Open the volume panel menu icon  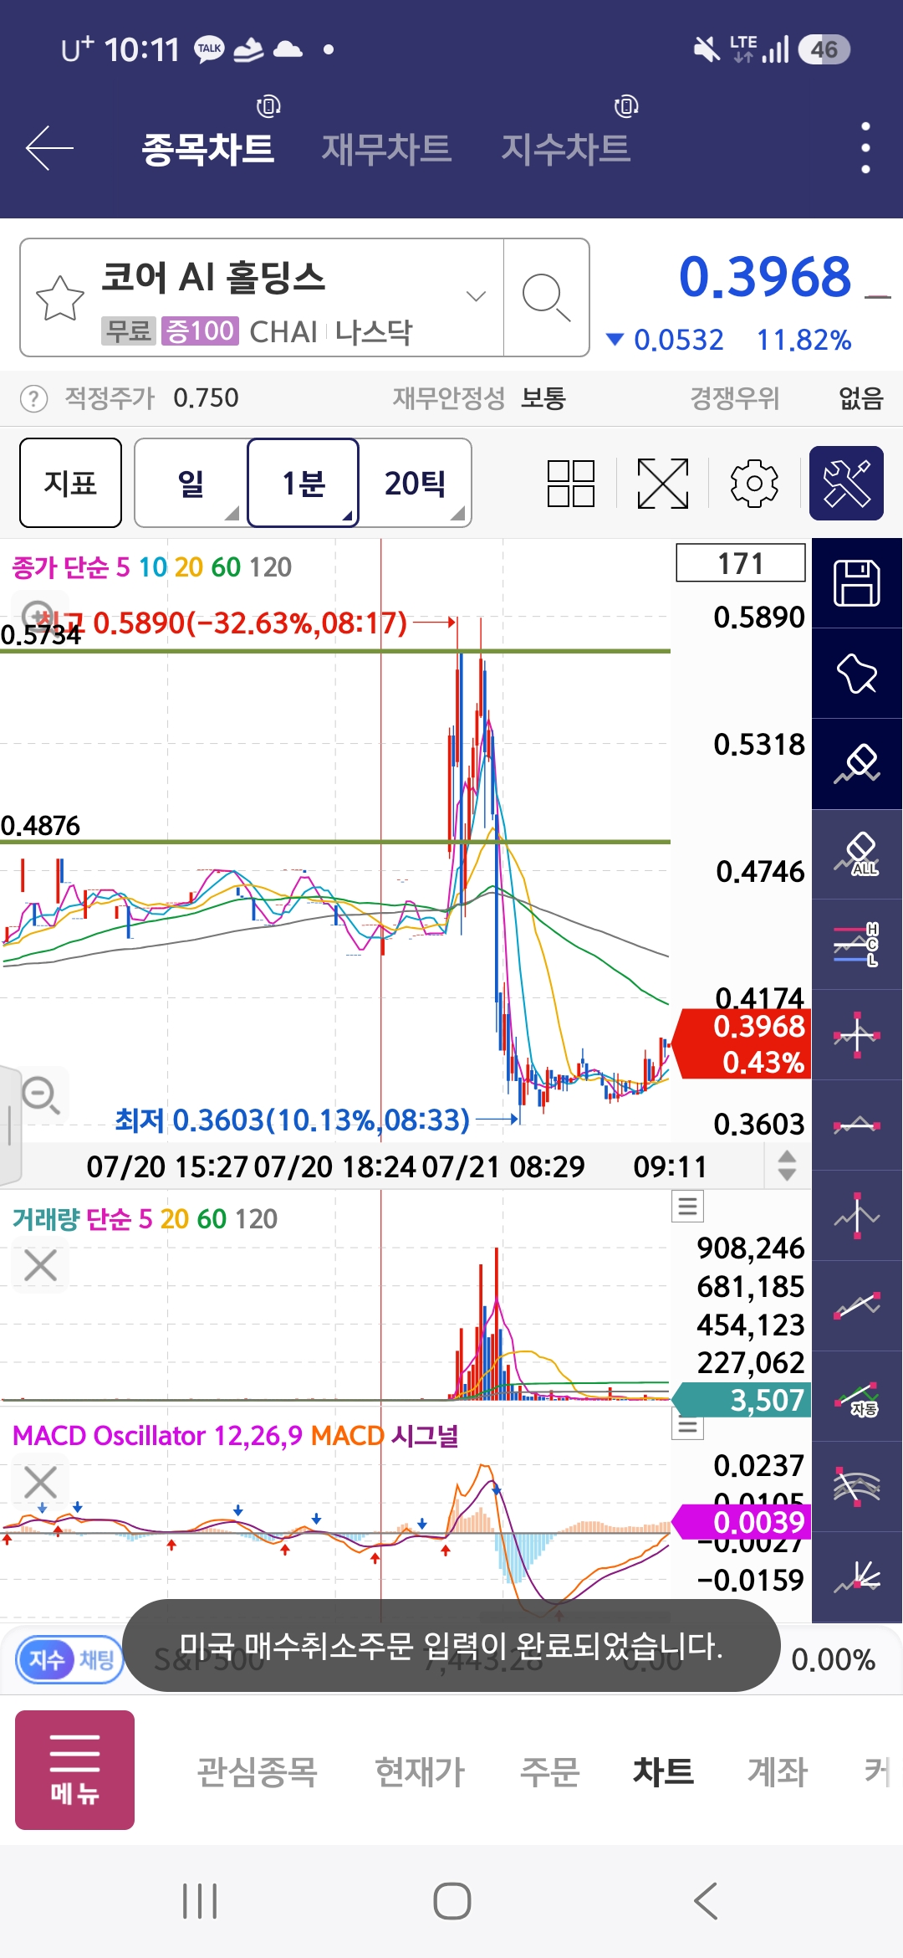[687, 1206]
